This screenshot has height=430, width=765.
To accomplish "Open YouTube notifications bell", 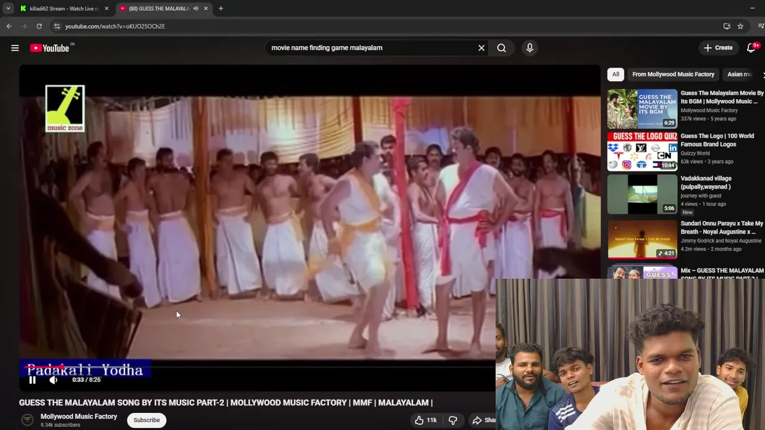I will point(751,48).
